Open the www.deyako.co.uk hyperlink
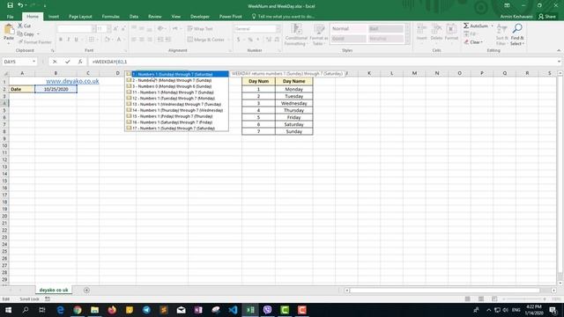Viewport: 564px width, 317px height. click(x=72, y=81)
